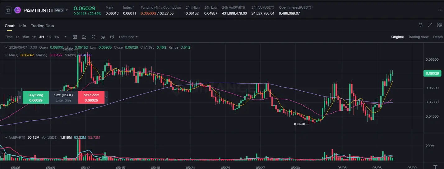This screenshot has width=444, height=169.
Task: Open technical indicators chart icon
Action: click(x=84, y=37)
